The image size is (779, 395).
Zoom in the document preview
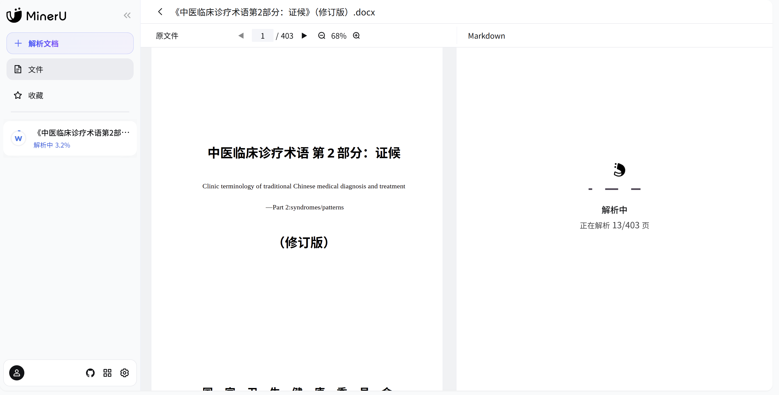(x=356, y=36)
